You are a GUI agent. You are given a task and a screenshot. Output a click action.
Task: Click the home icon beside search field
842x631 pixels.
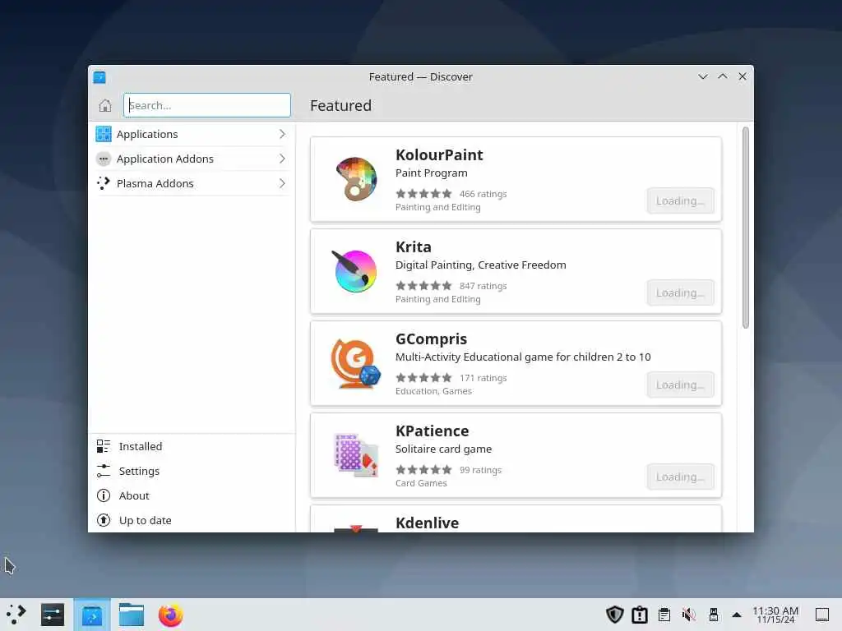pyautogui.click(x=105, y=105)
